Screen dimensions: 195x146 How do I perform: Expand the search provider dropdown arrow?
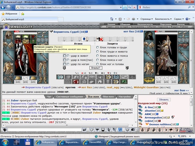click(193, 7)
